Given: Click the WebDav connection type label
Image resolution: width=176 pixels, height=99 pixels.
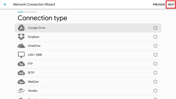Looking at the screenshot, I should click(x=33, y=82).
